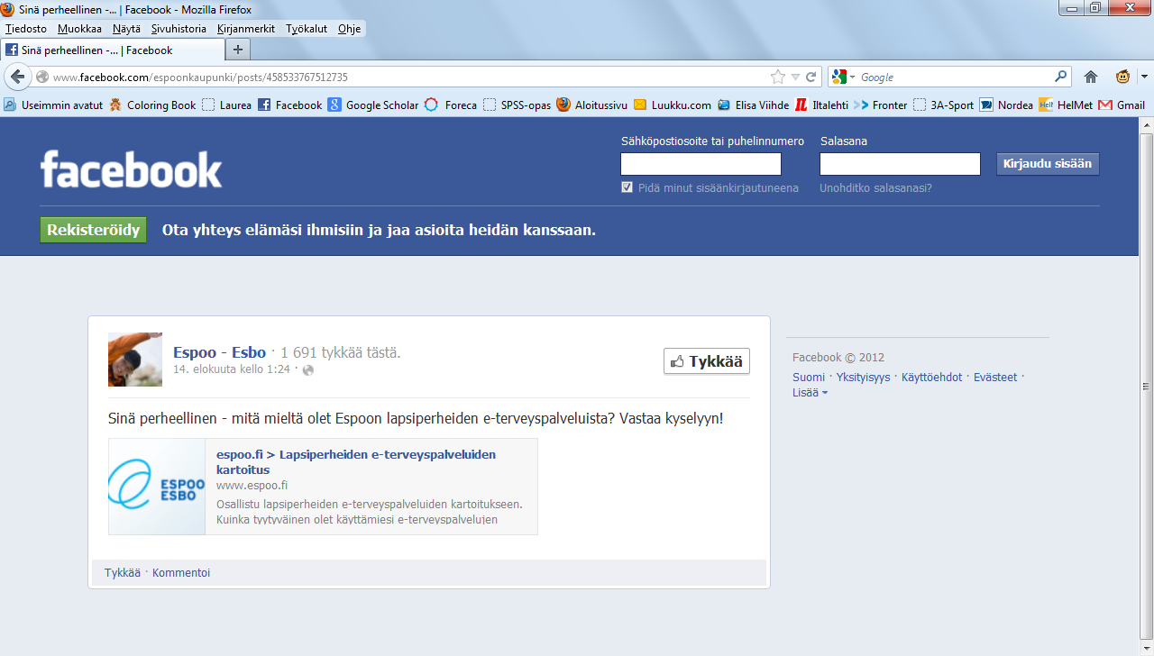Screen dimensions: 1154x656
Task: Open the dropdown arrow beside the monkey icon
Action: (1143, 77)
